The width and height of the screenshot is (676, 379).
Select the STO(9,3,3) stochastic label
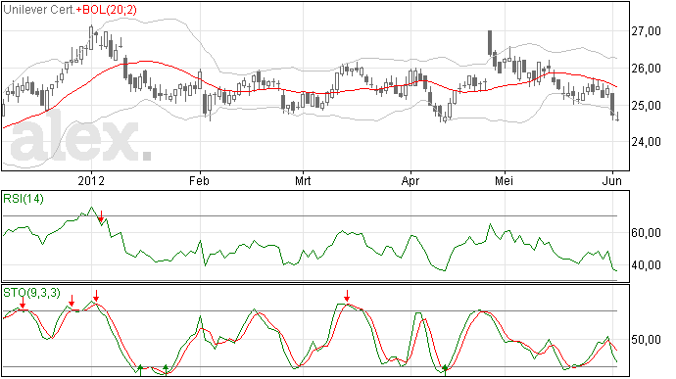pyautogui.click(x=32, y=293)
